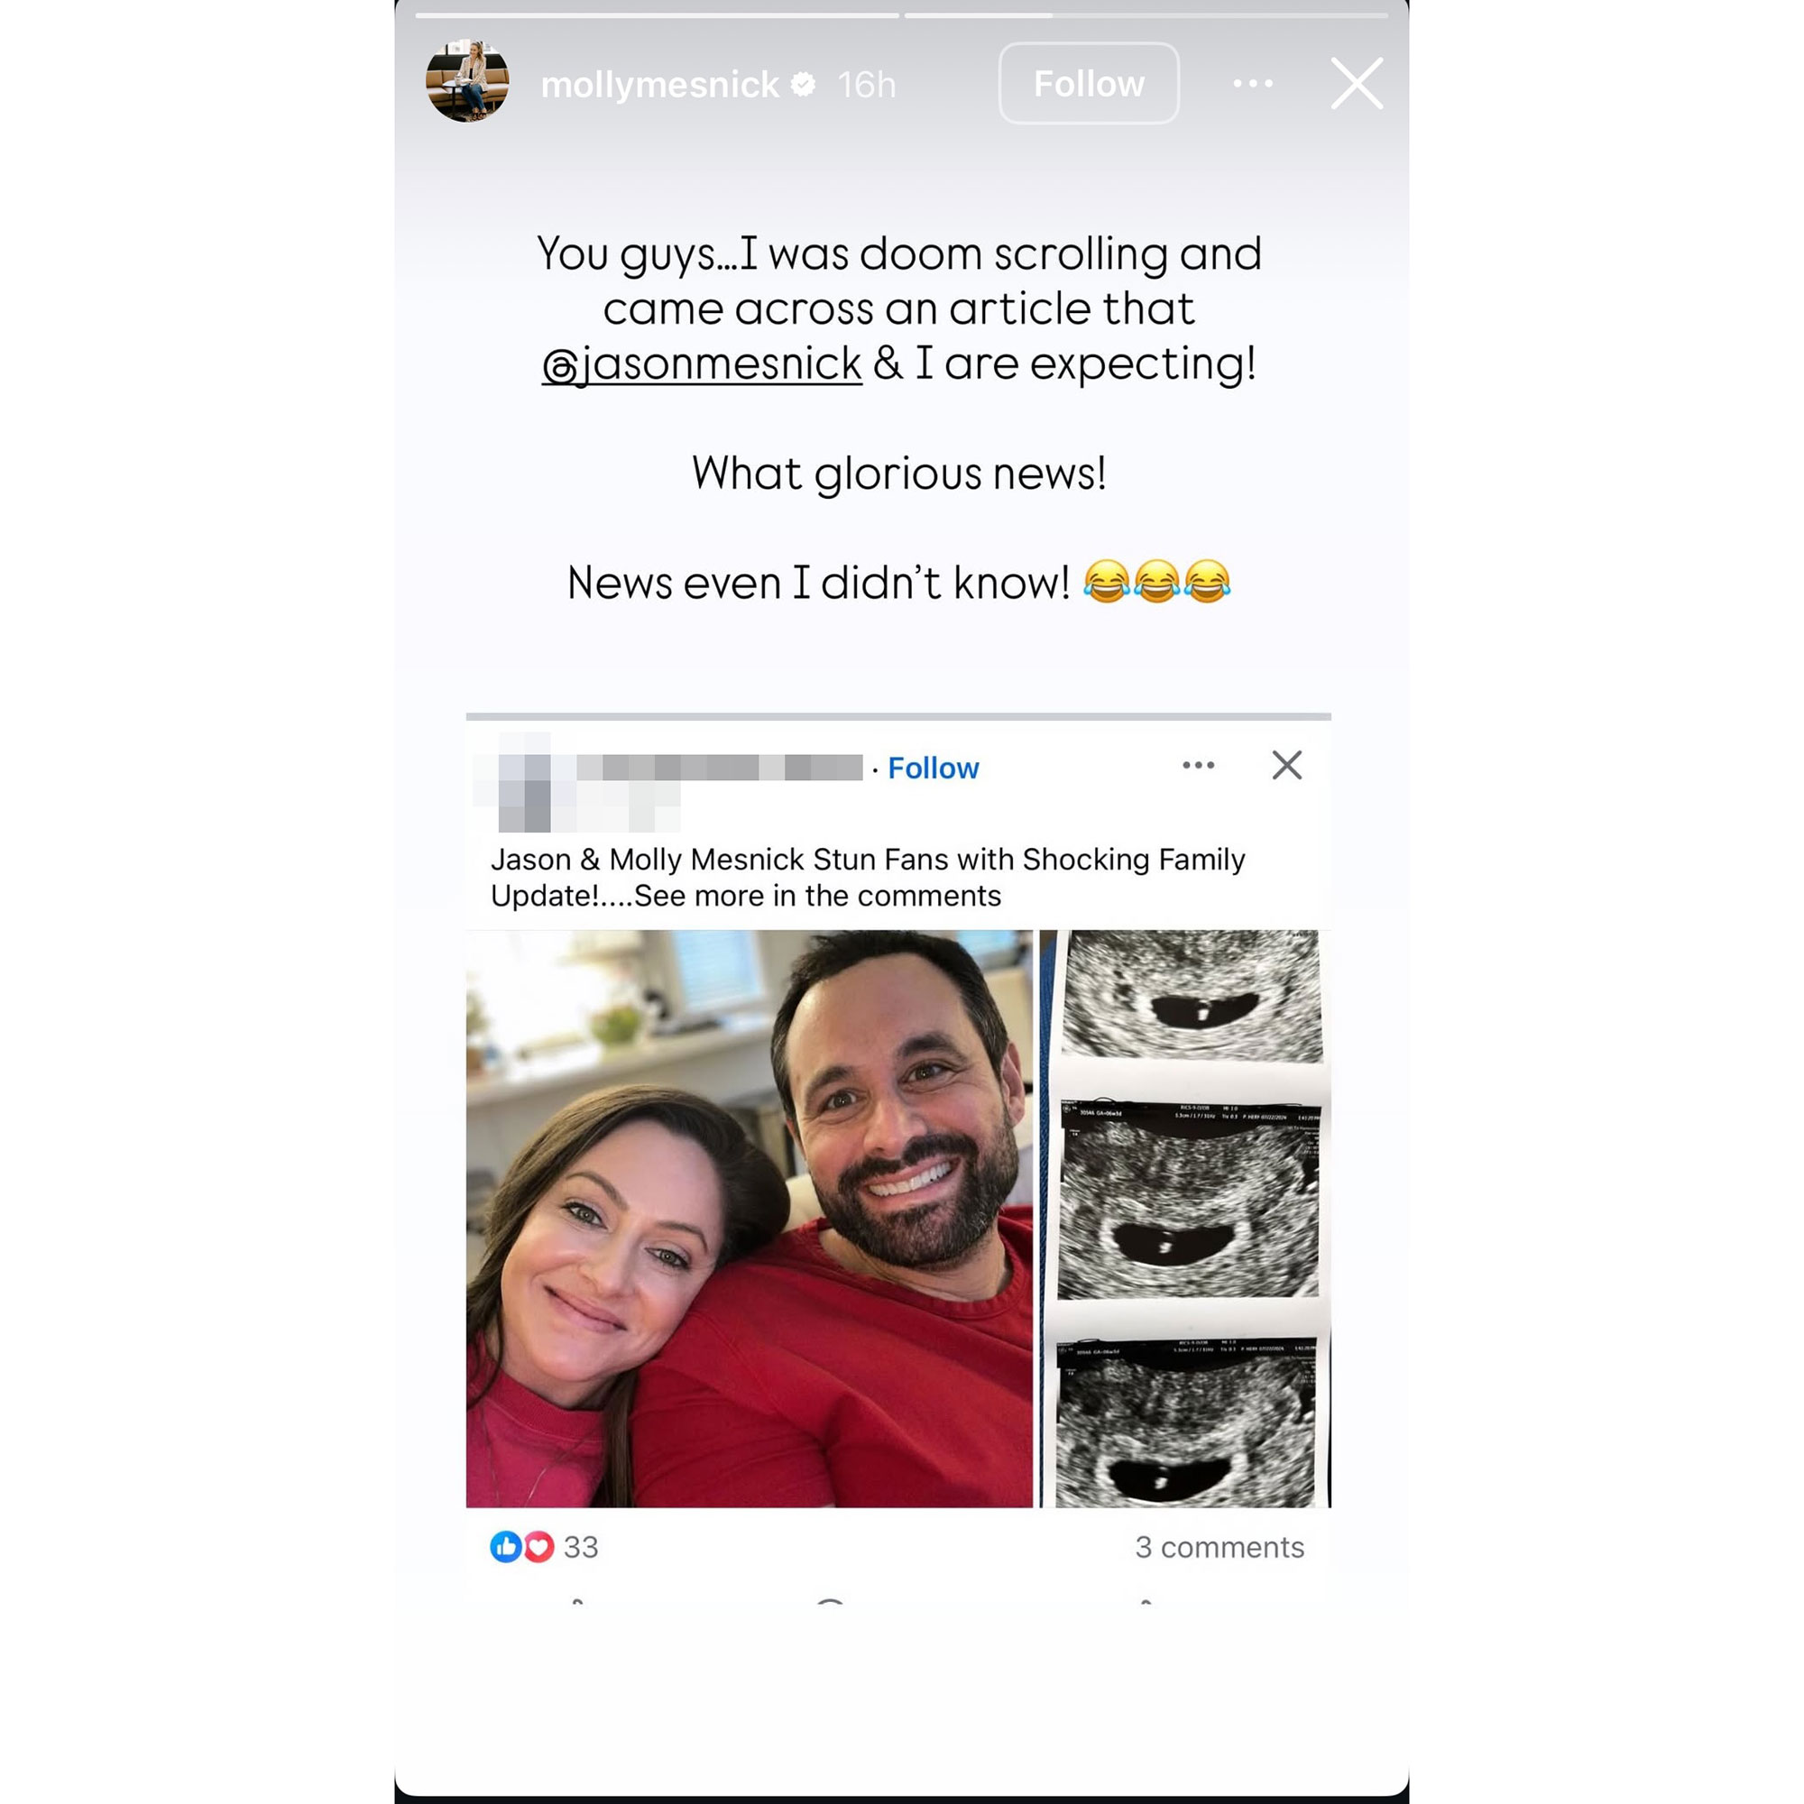The width and height of the screenshot is (1804, 1804).
Task: Open the ultrasound scan image
Action: click(1186, 1219)
